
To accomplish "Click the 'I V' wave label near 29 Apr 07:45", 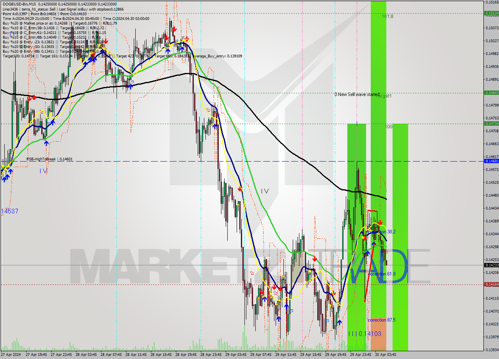I will tap(265, 191).
